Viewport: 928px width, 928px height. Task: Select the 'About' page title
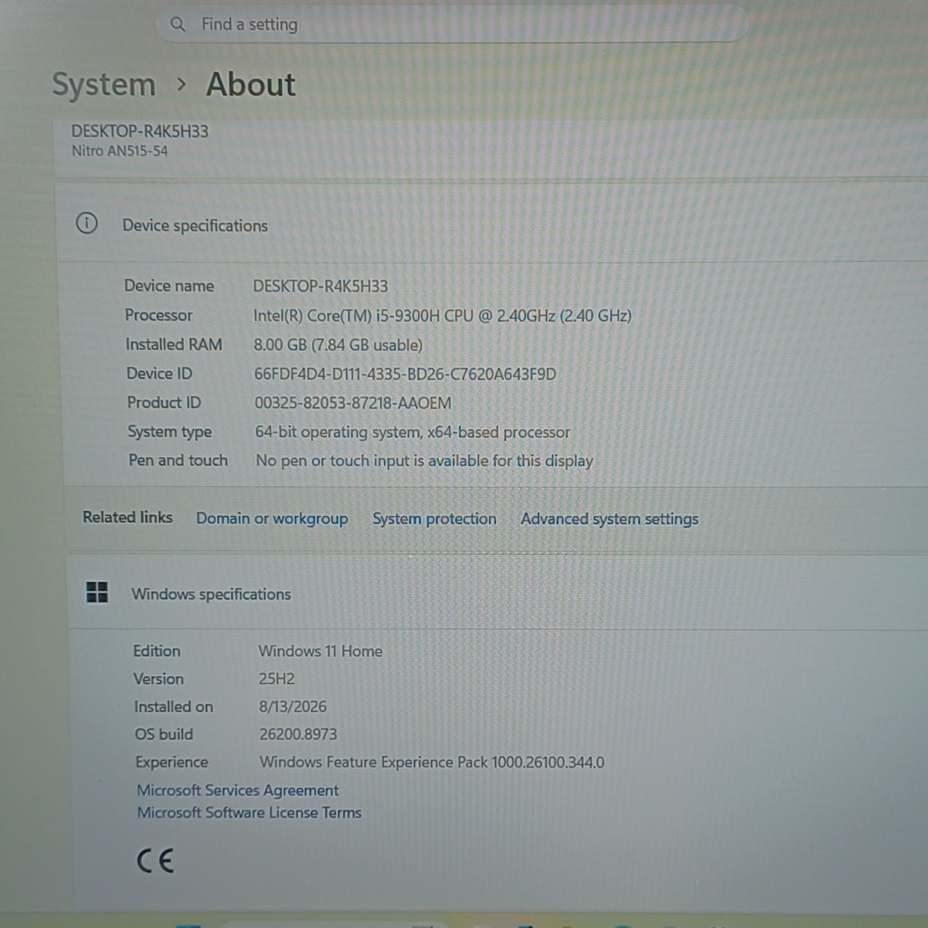(251, 84)
